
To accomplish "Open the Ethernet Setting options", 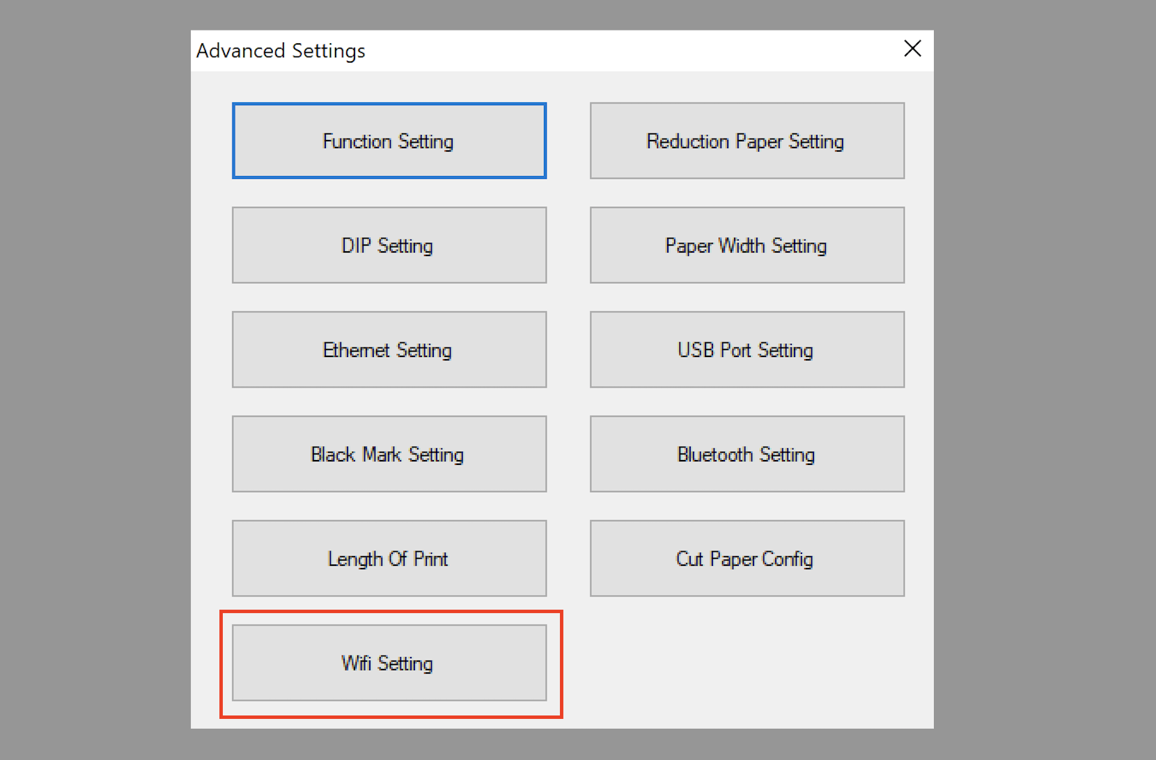I will 389,349.
